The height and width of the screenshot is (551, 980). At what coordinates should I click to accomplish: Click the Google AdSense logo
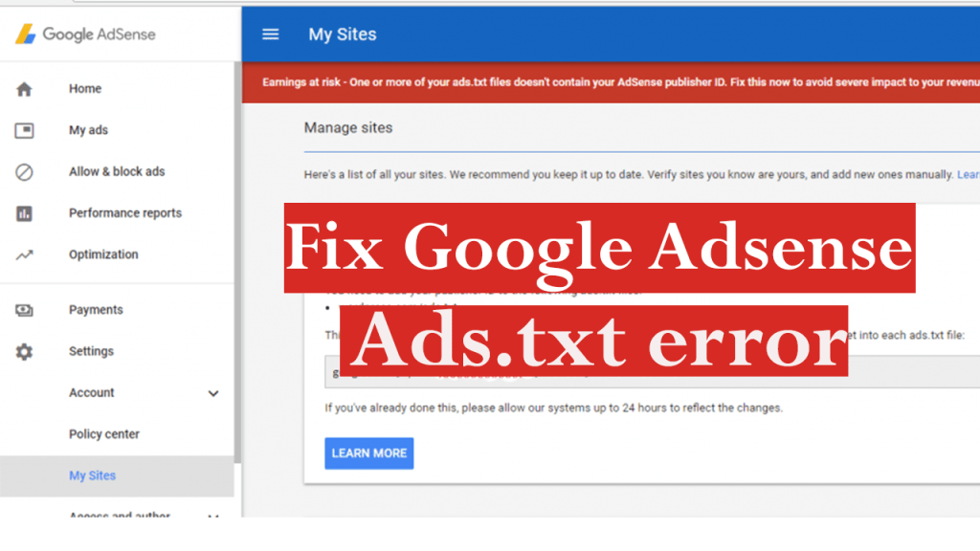coord(85,34)
